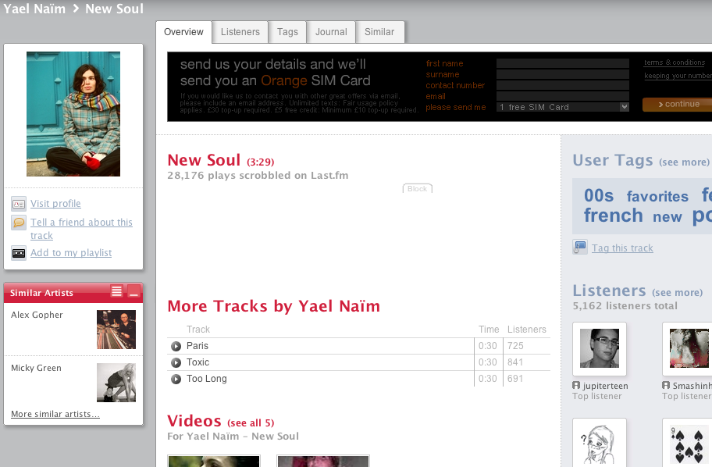The image size is (712, 467).
Task: Click the Paris track name
Action: [x=198, y=346]
